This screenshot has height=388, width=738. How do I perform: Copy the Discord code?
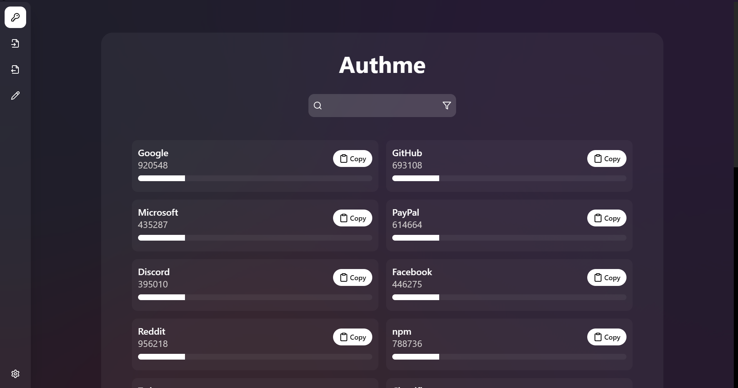click(353, 277)
